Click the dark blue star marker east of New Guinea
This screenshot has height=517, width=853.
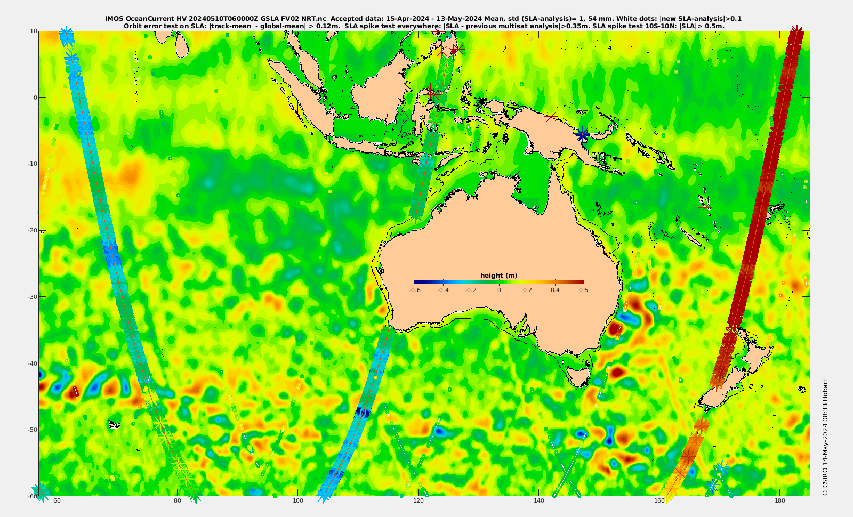[582, 135]
